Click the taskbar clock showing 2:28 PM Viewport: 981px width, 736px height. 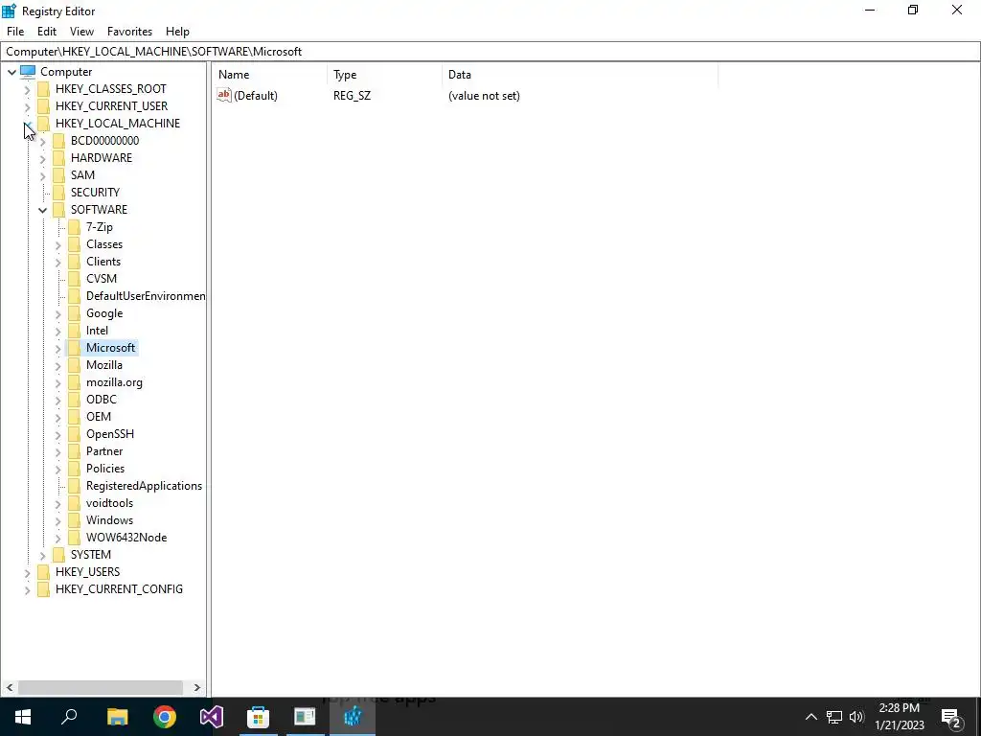(x=899, y=717)
